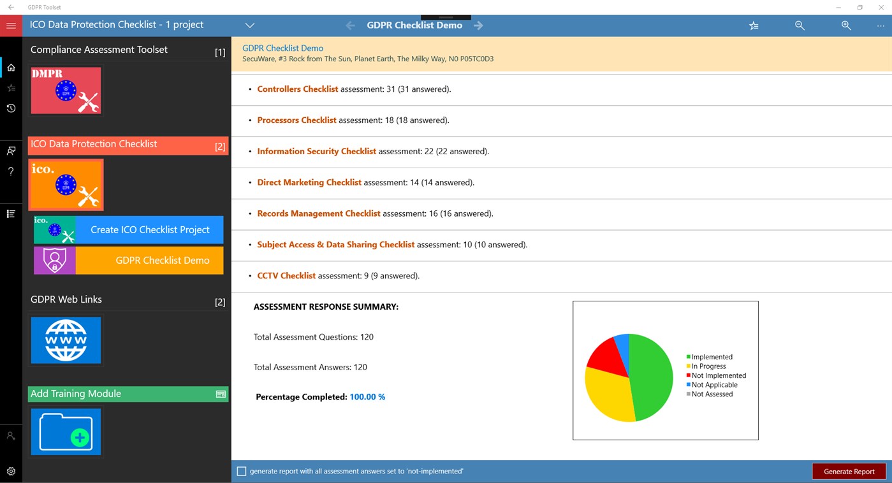892x483 pixels.
Task: Click the zoom in magnifier icon
Action: pos(846,25)
